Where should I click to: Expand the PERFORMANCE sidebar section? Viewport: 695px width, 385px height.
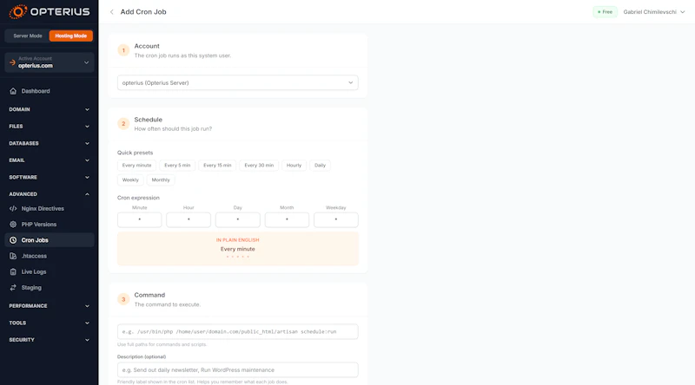[x=50, y=306]
